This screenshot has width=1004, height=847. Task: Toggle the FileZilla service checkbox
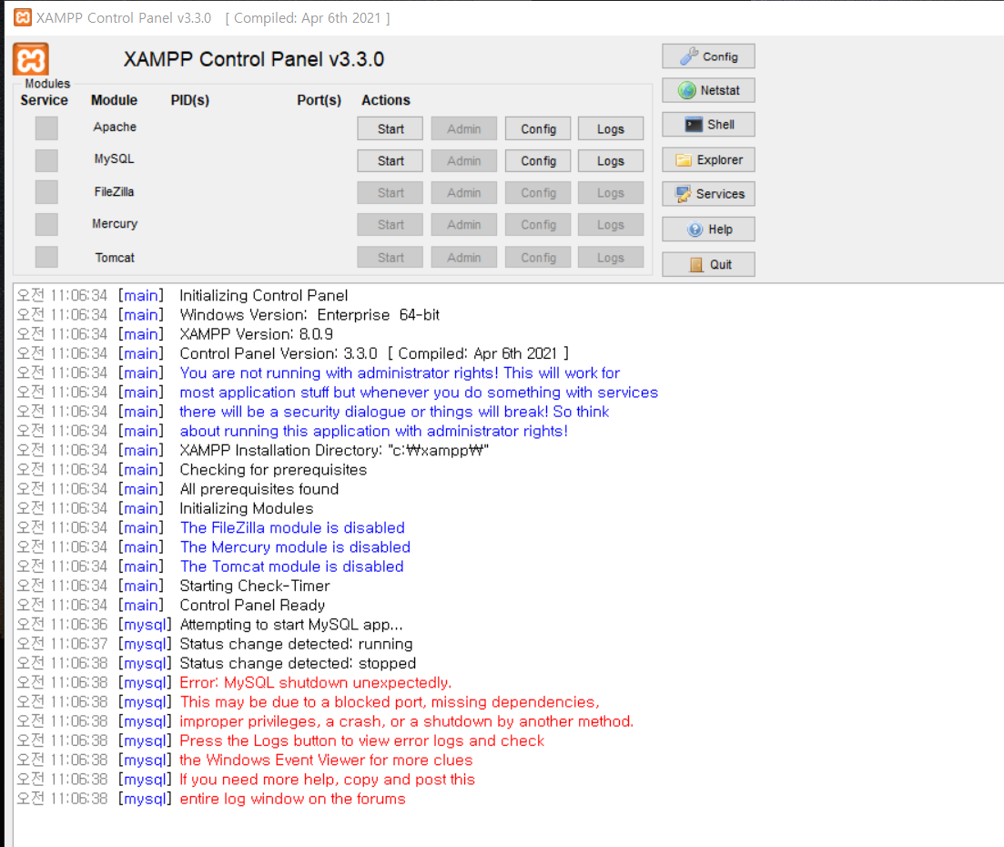(x=46, y=192)
